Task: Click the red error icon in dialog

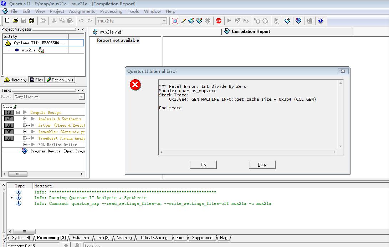Action: coord(135,85)
